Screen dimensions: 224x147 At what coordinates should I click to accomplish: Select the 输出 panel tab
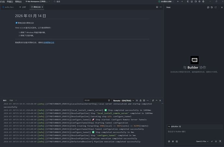(x=5, y=100)
